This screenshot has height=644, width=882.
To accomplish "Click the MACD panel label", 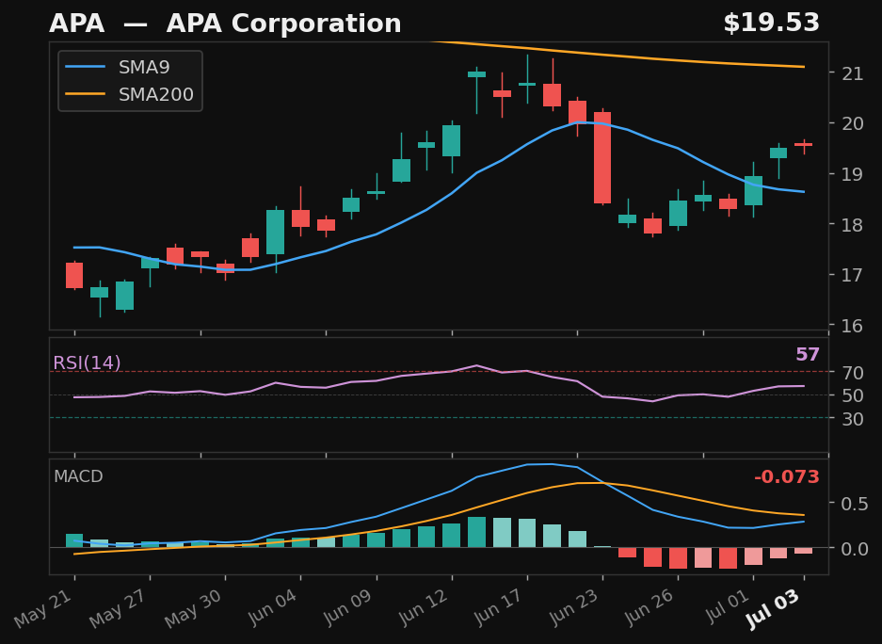I will (x=78, y=476).
